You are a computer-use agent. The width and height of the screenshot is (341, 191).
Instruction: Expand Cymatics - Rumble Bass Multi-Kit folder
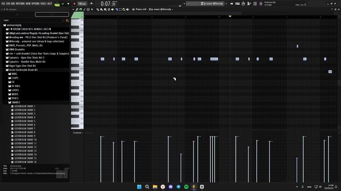pos(26,62)
